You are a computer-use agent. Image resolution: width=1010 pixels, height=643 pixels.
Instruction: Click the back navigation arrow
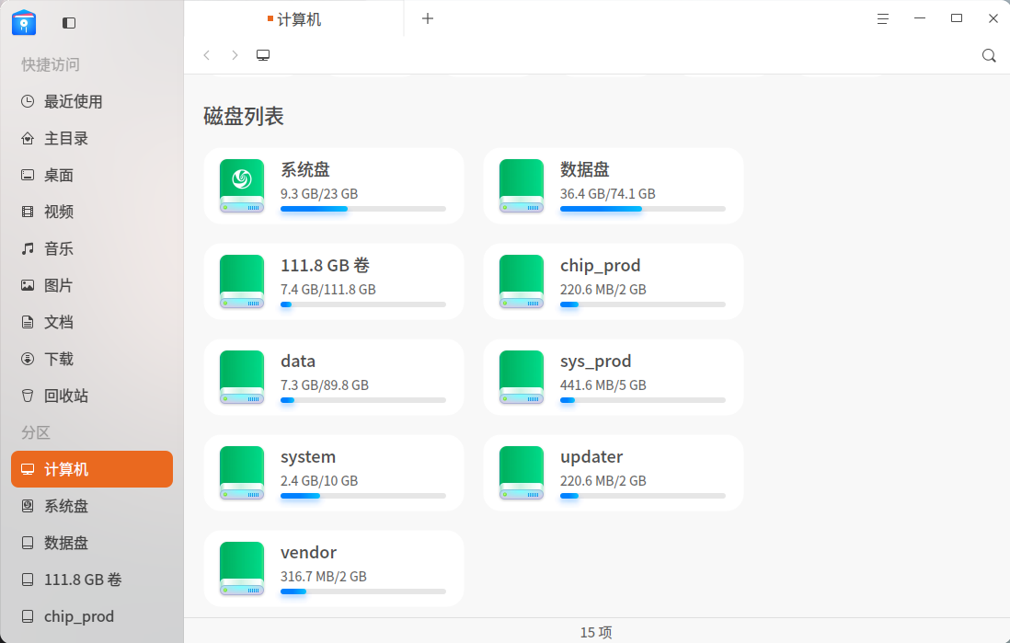206,54
